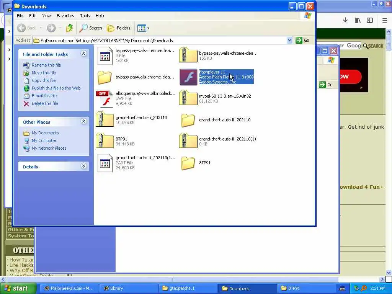Open My Documents in Other Places
Viewport: 392px width, 294px height.
(x=45, y=133)
